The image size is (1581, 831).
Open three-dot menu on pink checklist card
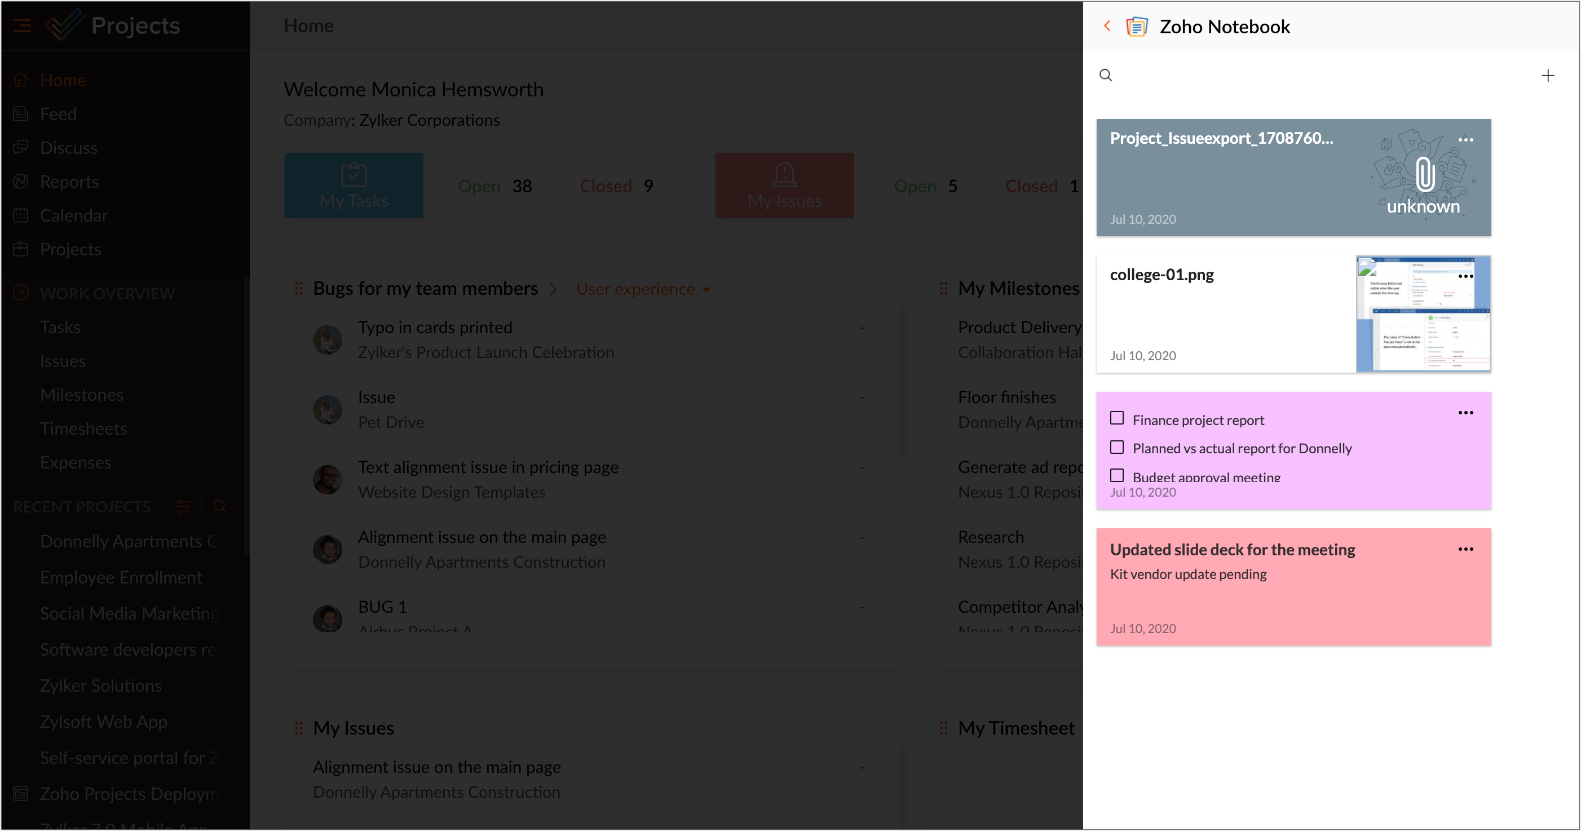point(1465,413)
